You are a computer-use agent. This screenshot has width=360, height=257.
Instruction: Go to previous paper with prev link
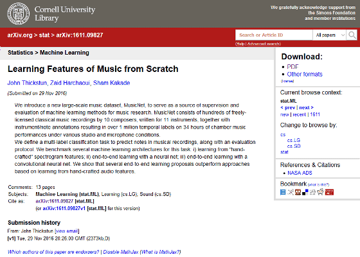(x=287, y=107)
